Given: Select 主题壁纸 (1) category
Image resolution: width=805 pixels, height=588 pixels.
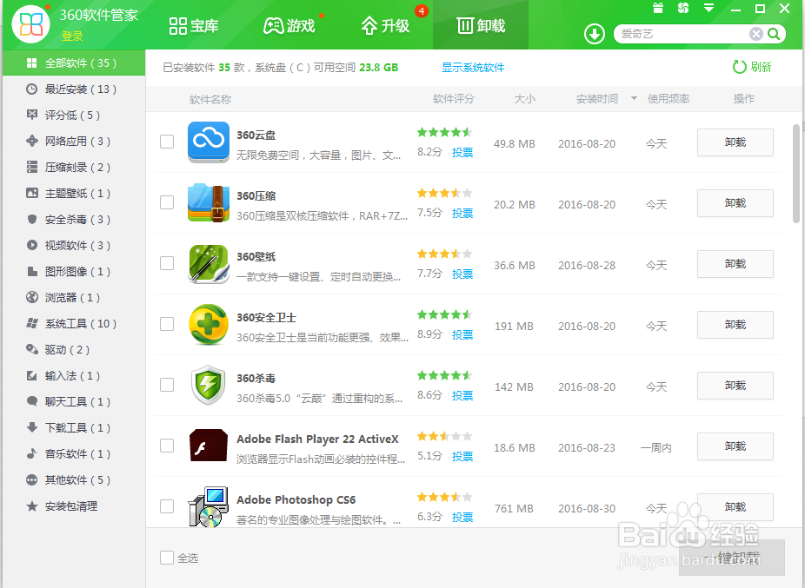Looking at the screenshot, I should coord(74,194).
